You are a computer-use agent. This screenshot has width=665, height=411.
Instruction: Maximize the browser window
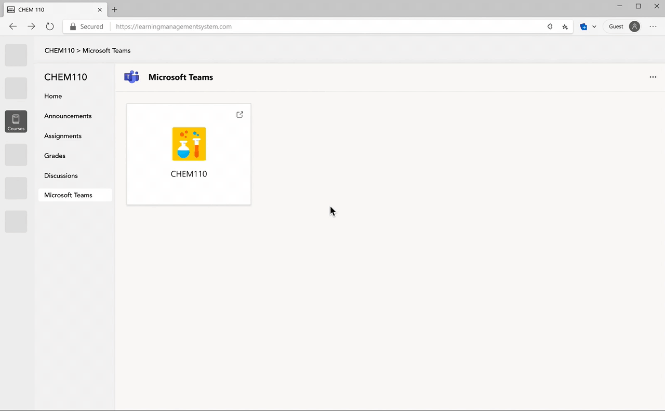point(638,6)
